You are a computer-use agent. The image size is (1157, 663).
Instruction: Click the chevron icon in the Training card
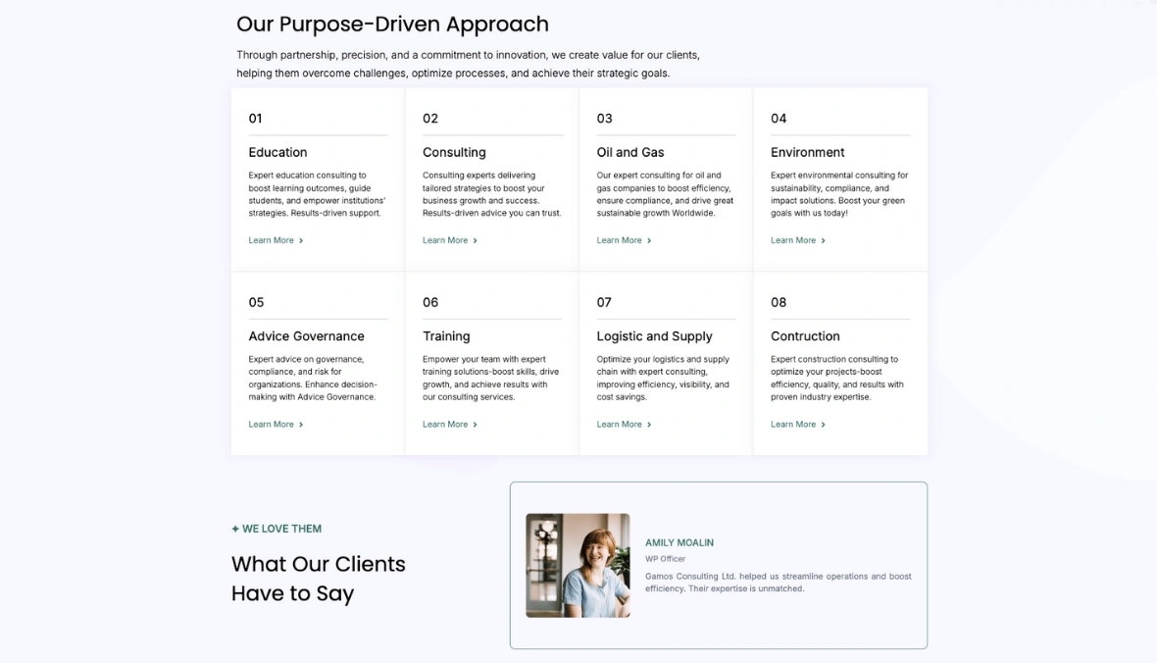(476, 425)
